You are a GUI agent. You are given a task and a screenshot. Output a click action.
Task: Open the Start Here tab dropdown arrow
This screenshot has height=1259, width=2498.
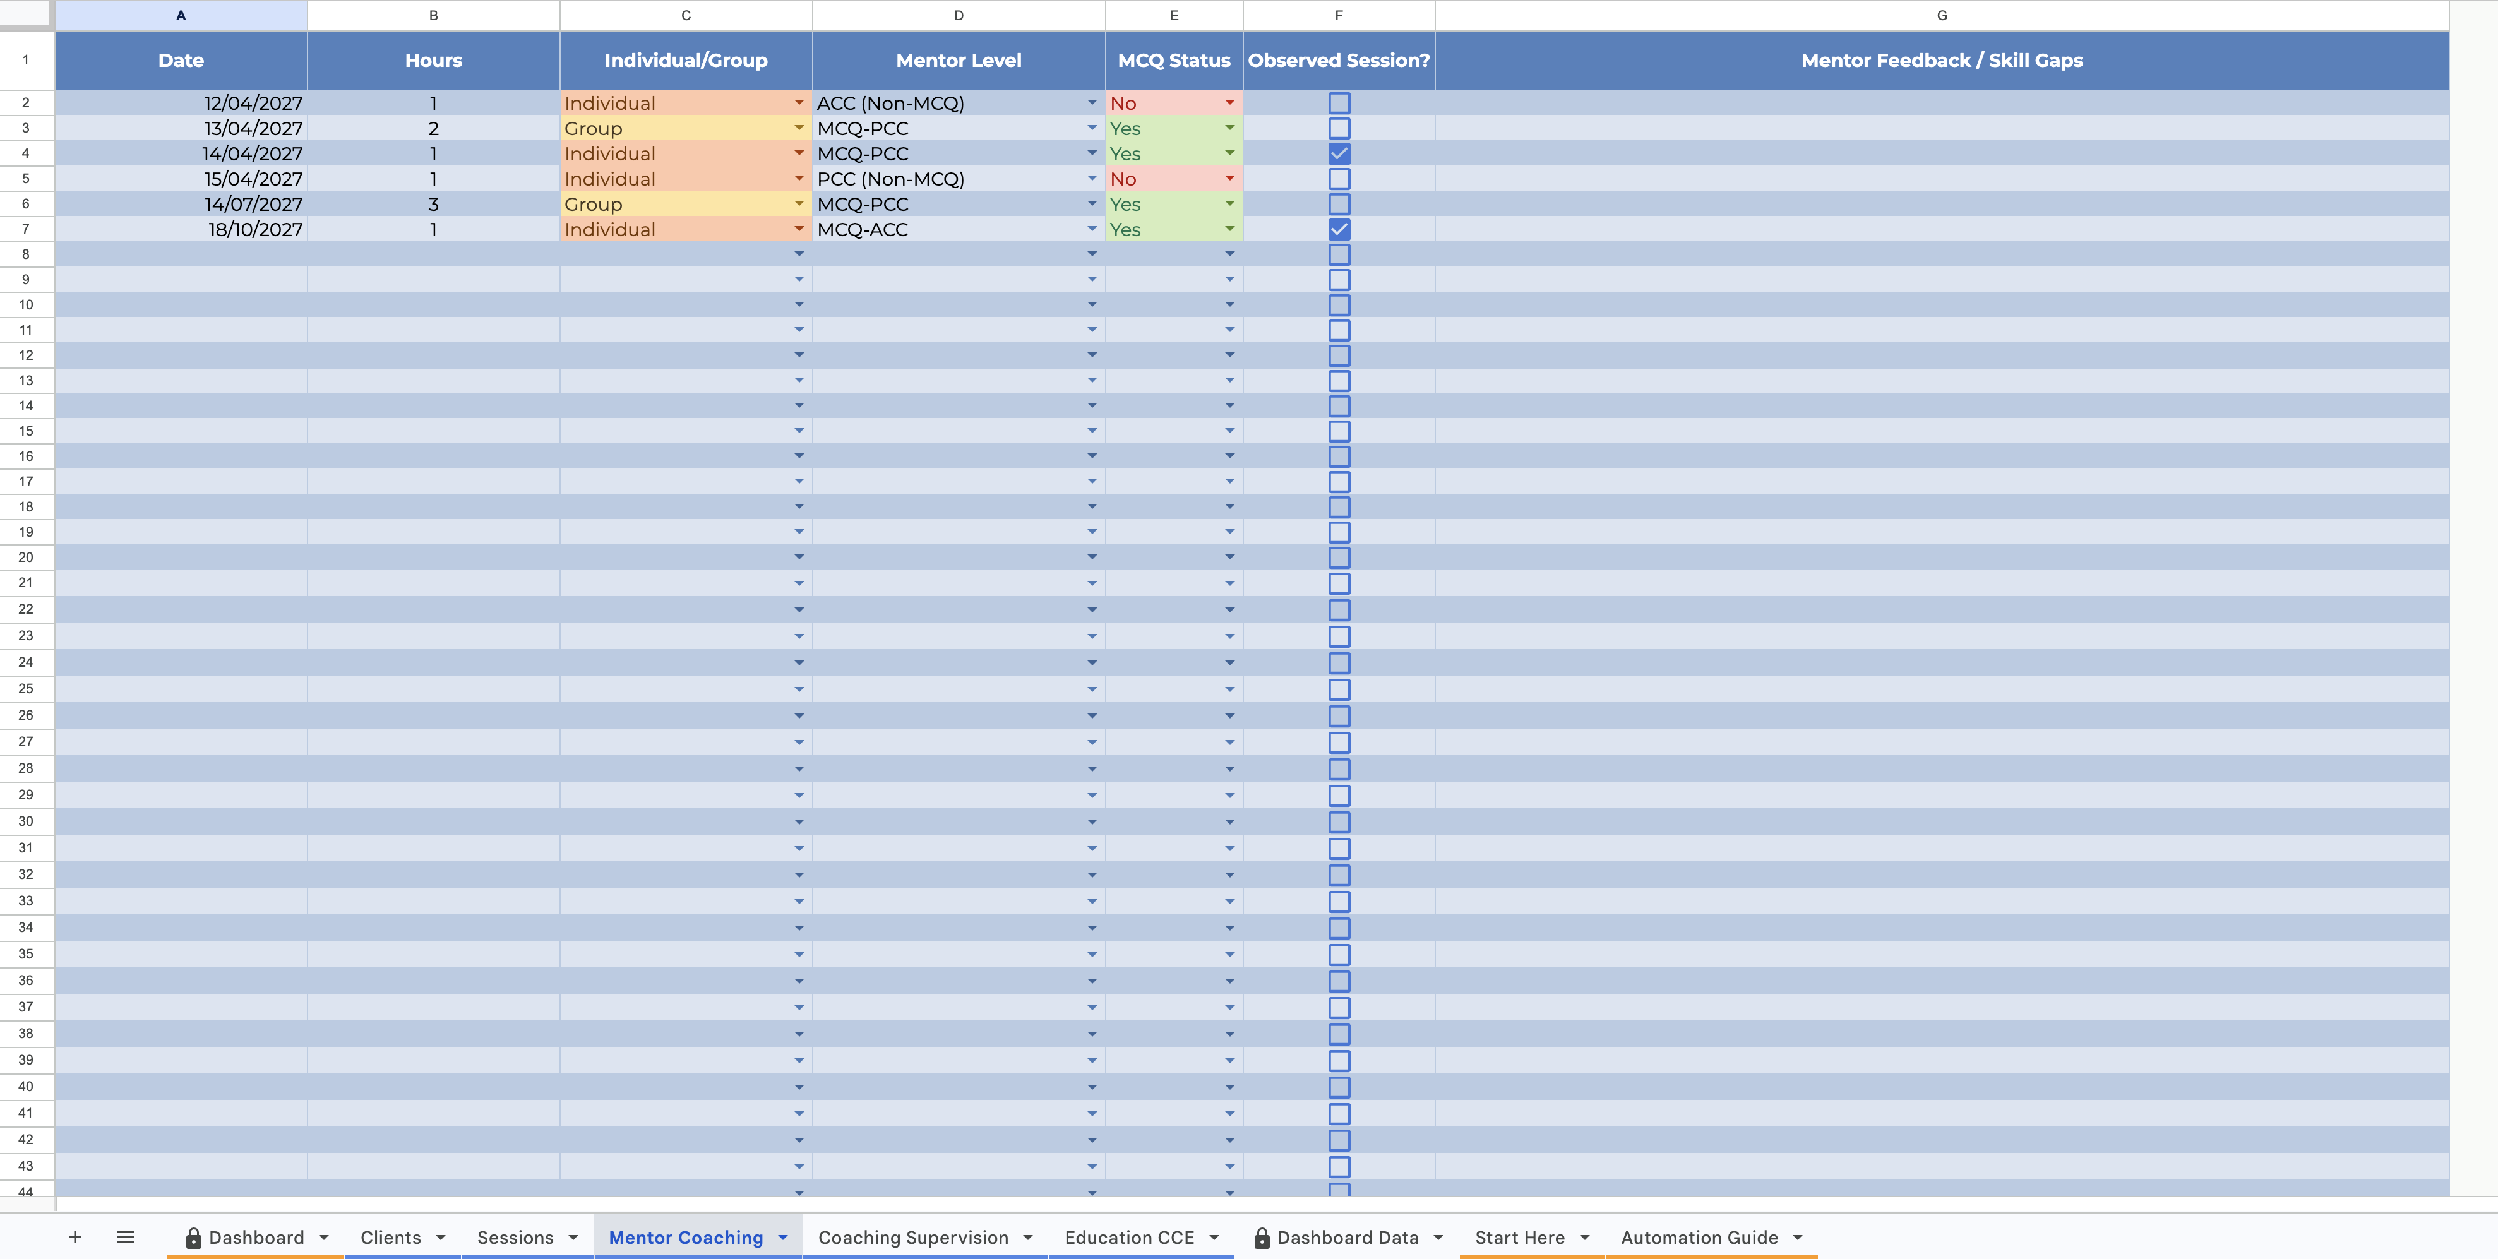(1586, 1237)
